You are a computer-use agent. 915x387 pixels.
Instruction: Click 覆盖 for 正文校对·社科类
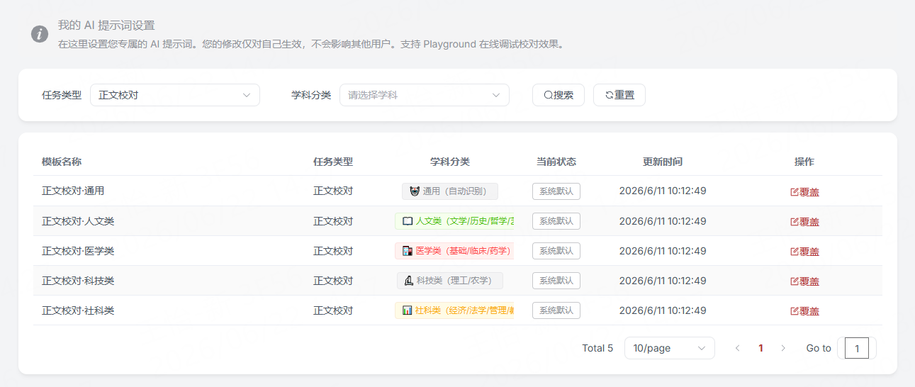click(804, 311)
